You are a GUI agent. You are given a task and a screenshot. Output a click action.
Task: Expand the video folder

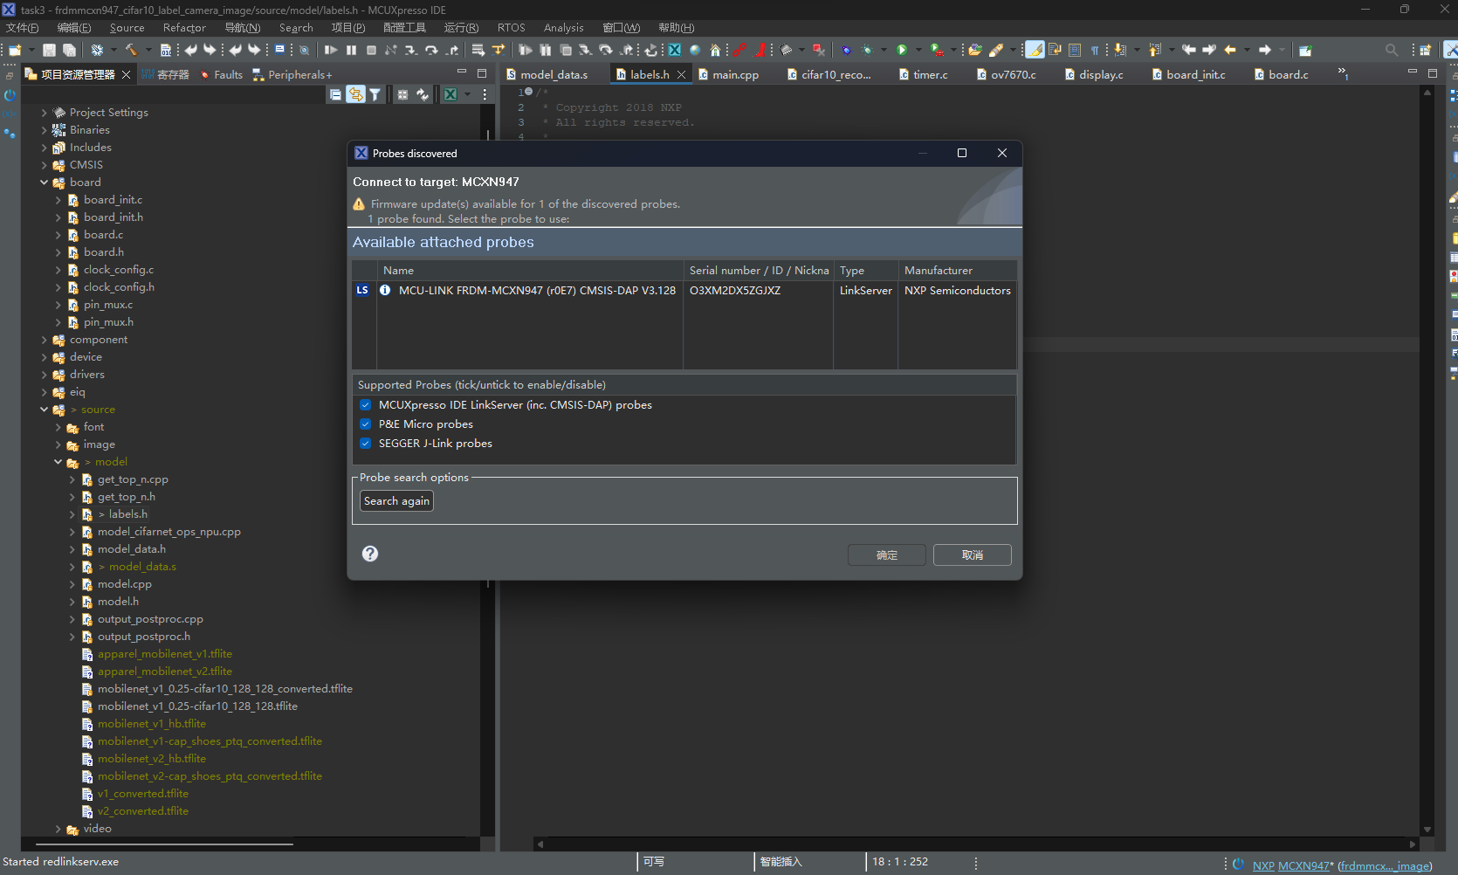coord(58,829)
